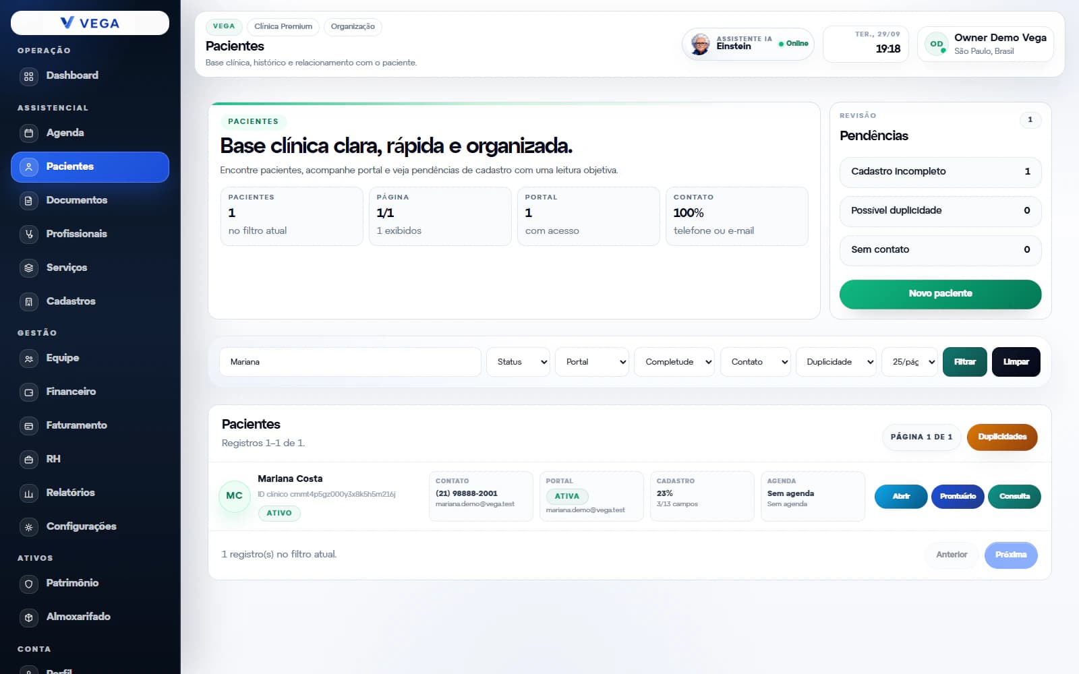Screen dimensions: 1079x674
Task: Go to Dashboard in the sidebar
Action: pos(90,76)
